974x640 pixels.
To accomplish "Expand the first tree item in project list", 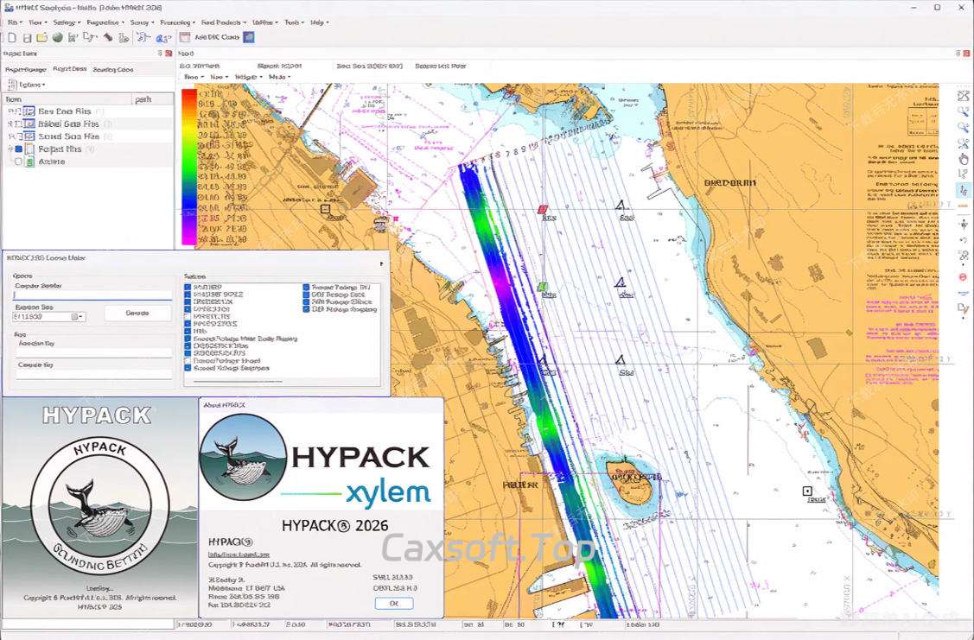I will (10, 111).
